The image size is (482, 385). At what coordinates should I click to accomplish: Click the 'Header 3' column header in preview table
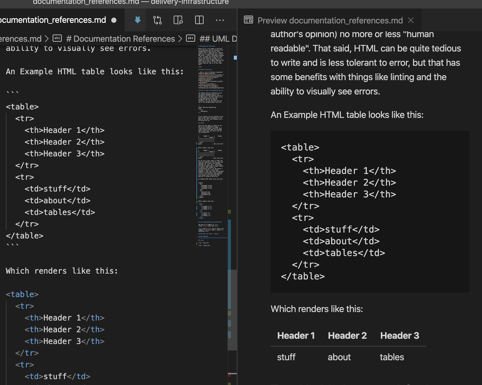click(x=400, y=336)
